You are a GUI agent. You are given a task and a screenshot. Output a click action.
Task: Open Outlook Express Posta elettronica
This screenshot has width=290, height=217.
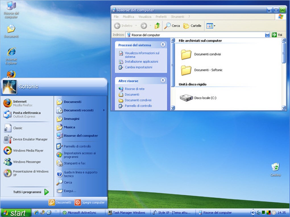pos(22,114)
